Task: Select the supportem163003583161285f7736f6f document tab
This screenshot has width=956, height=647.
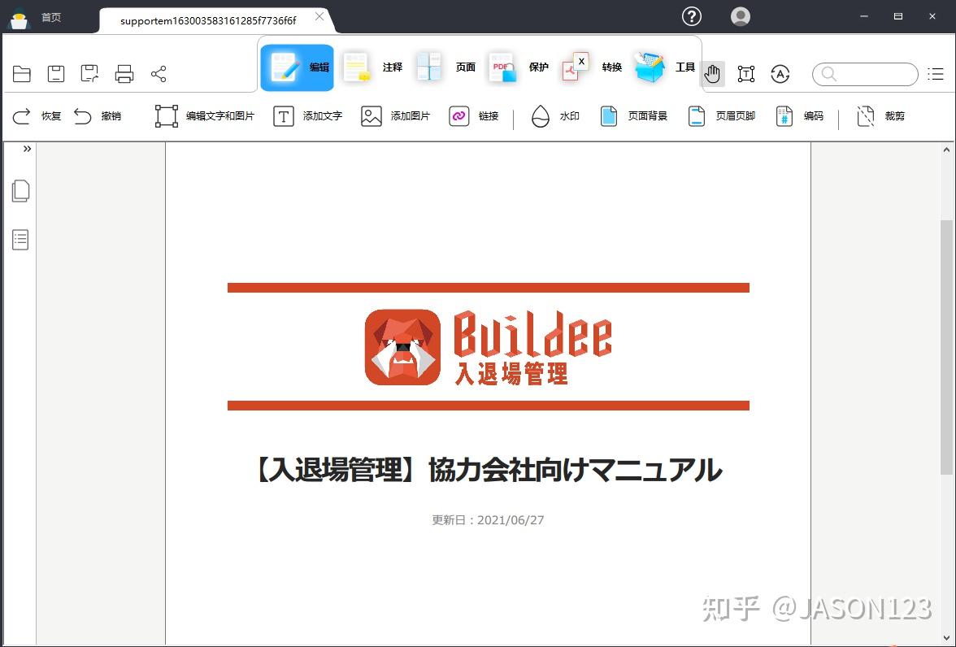Action: pos(208,21)
